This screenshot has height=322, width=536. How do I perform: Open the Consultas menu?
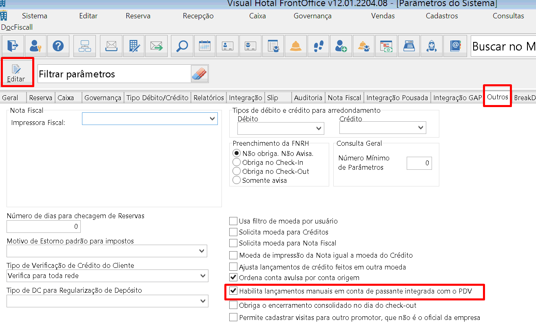click(508, 16)
